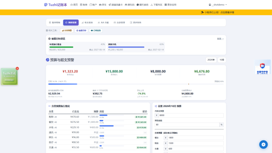Open 账单 in the top navigation
This screenshot has height=153, width=272.
(84, 5)
